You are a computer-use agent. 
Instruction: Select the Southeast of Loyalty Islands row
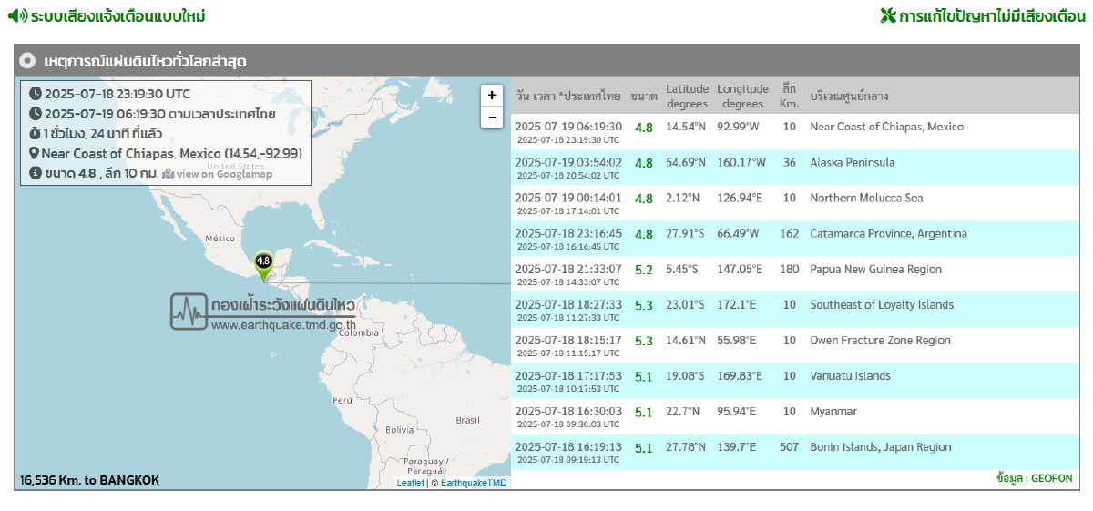click(795, 309)
